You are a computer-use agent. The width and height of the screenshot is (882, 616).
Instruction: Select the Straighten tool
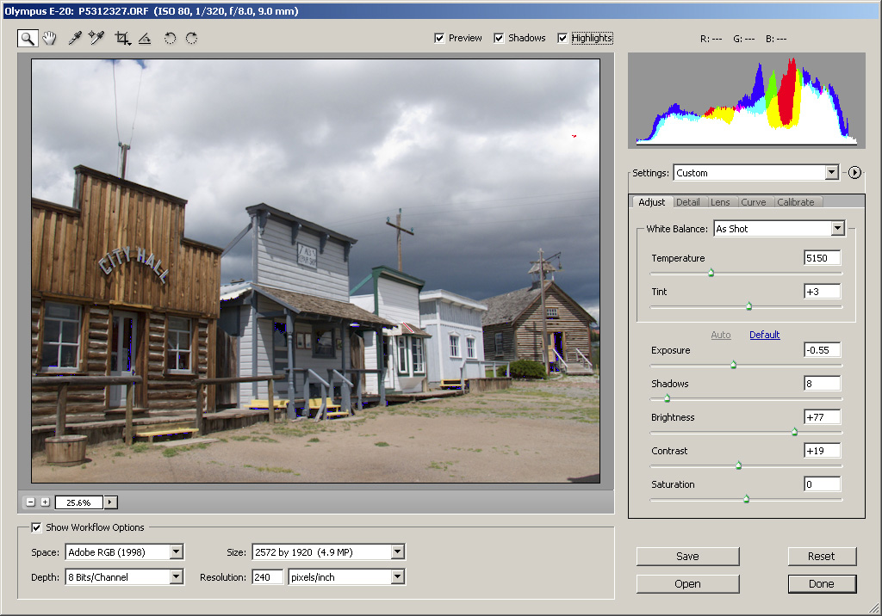click(x=144, y=38)
